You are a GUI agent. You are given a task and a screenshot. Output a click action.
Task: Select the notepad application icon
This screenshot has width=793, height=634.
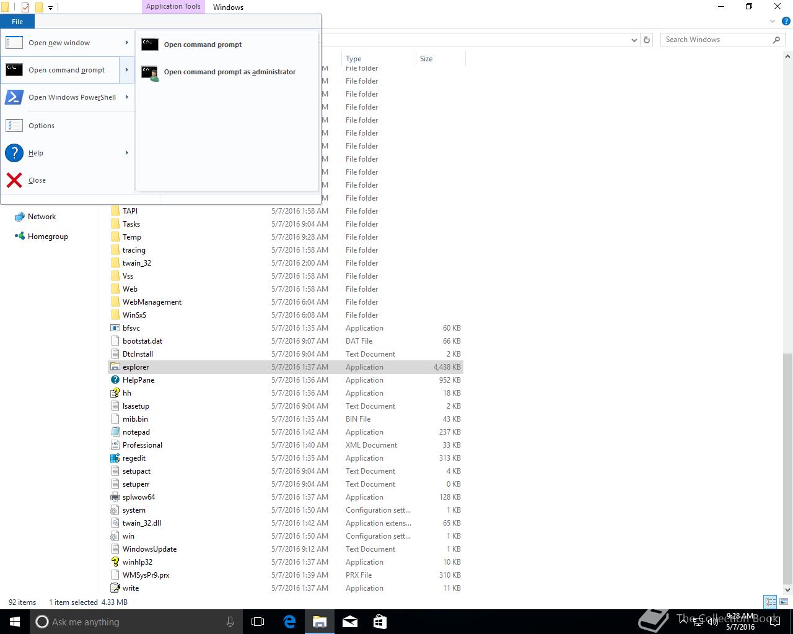115,432
